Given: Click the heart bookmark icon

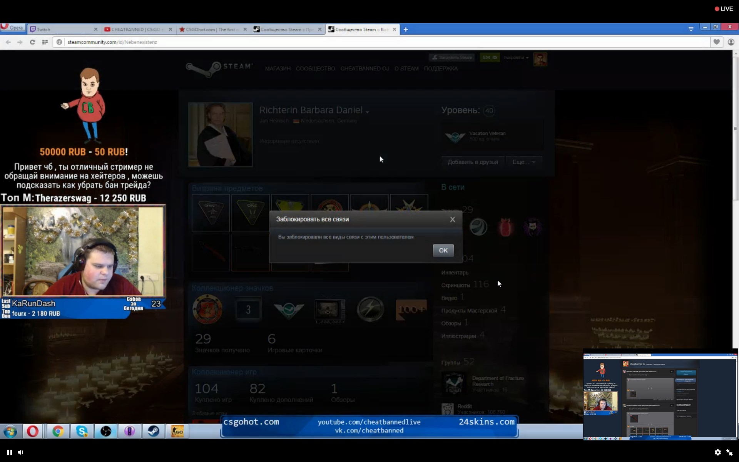Looking at the screenshot, I should (716, 42).
